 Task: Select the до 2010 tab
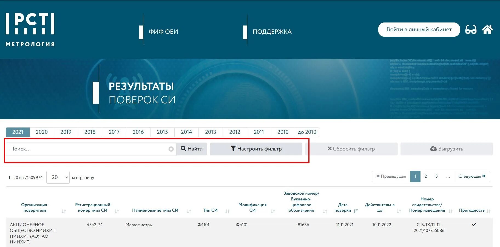(x=307, y=132)
